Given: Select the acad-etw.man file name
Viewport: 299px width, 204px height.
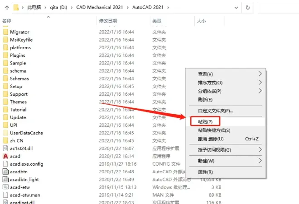Looking at the screenshot, I should pos(25,195).
